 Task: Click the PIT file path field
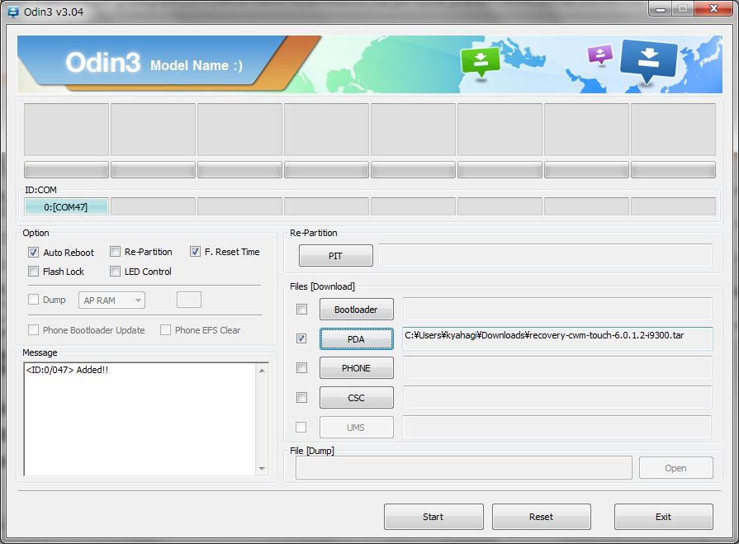545,256
